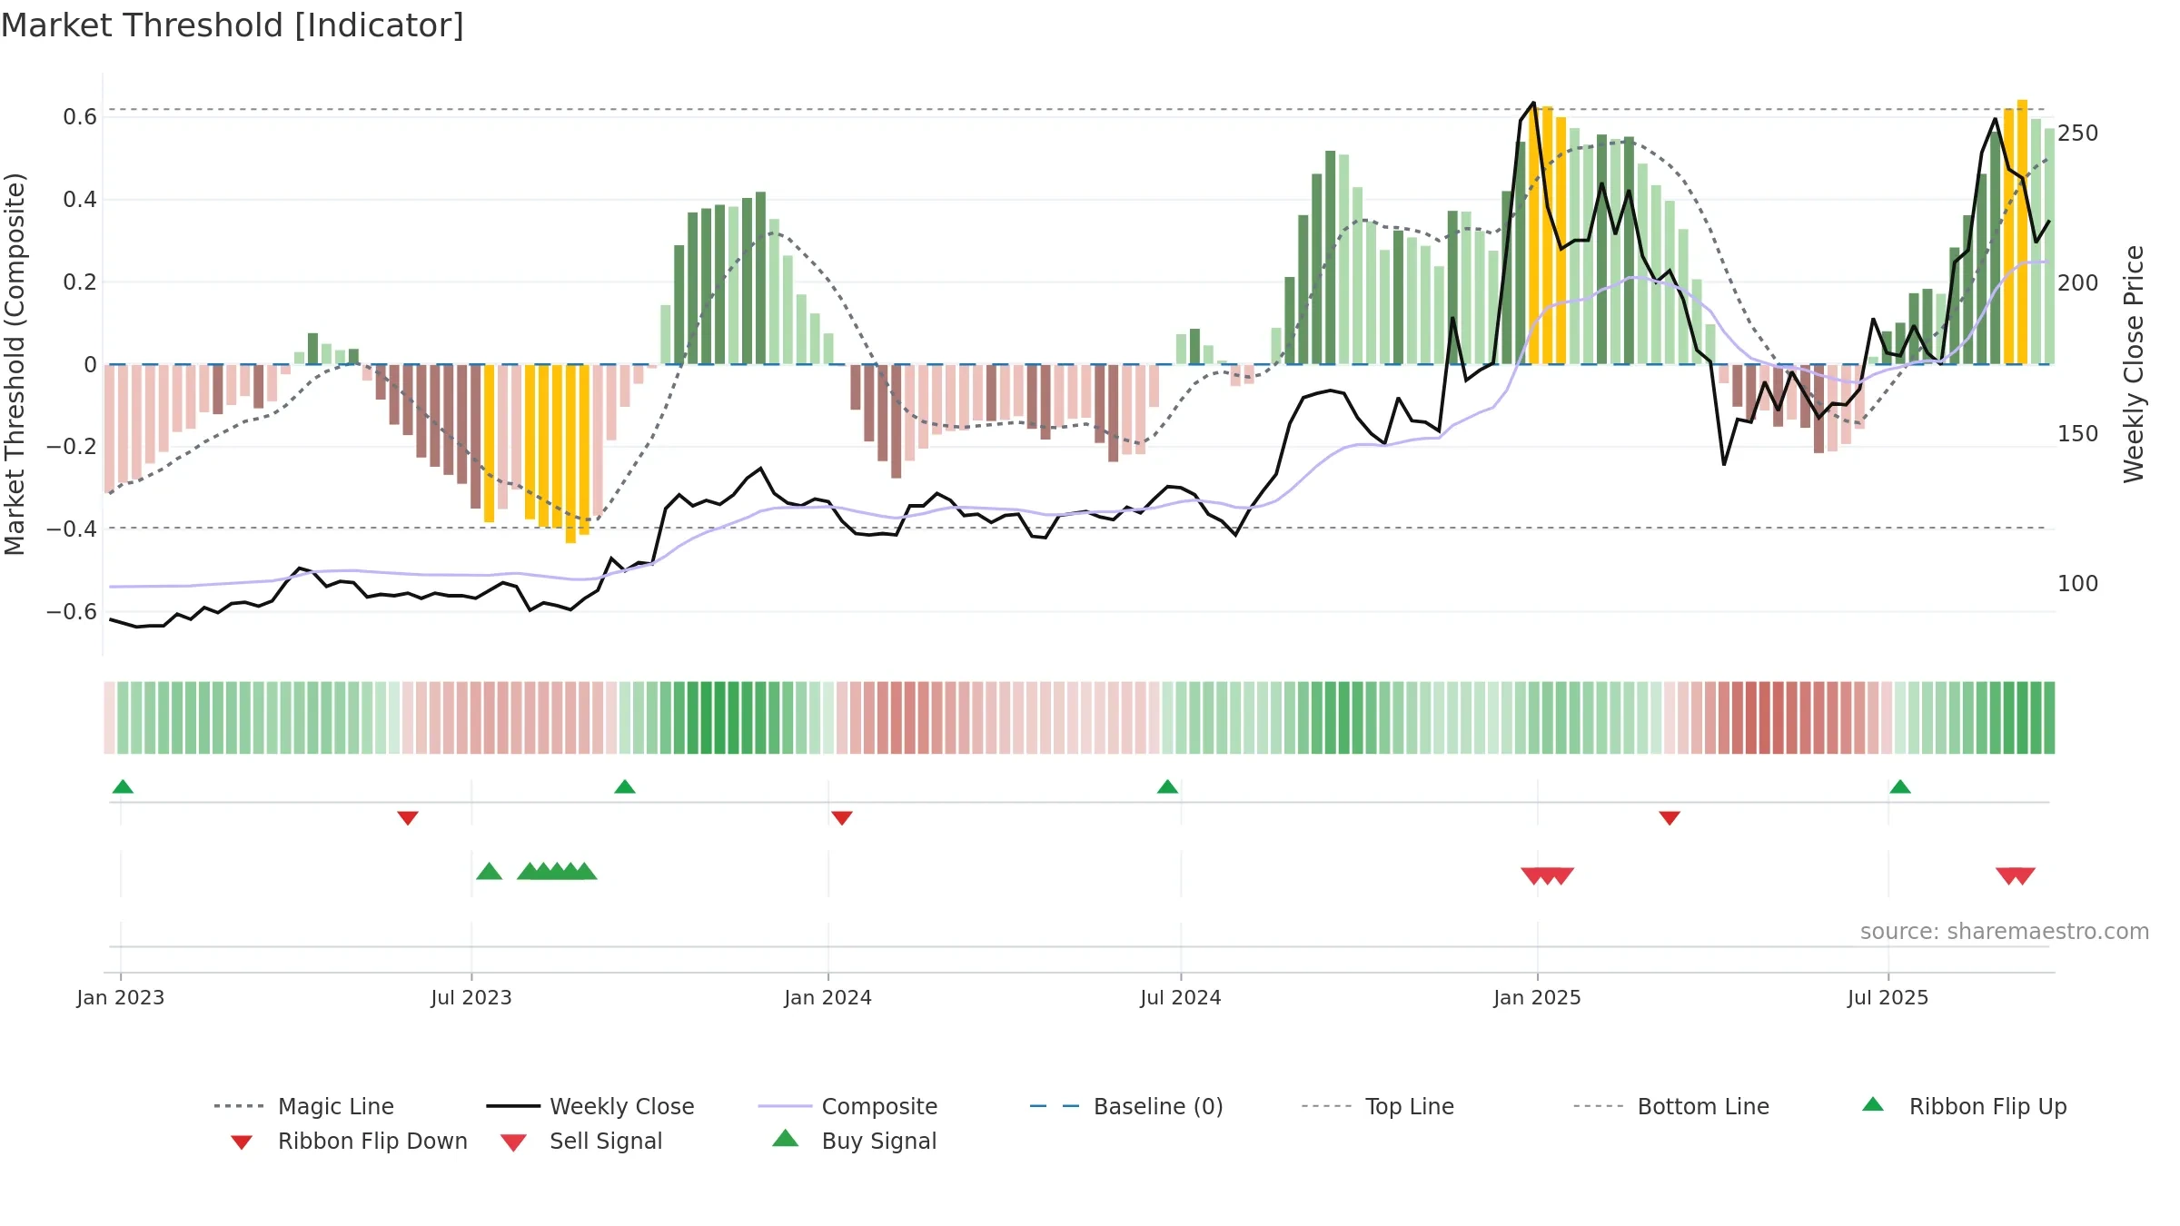Click the Jan 2024 x-axis label
Image resolution: width=2180 pixels, height=1226 pixels.
click(x=828, y=998)
